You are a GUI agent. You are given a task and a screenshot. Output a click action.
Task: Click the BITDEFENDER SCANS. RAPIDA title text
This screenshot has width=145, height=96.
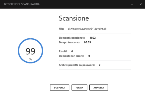click(22, 4)
